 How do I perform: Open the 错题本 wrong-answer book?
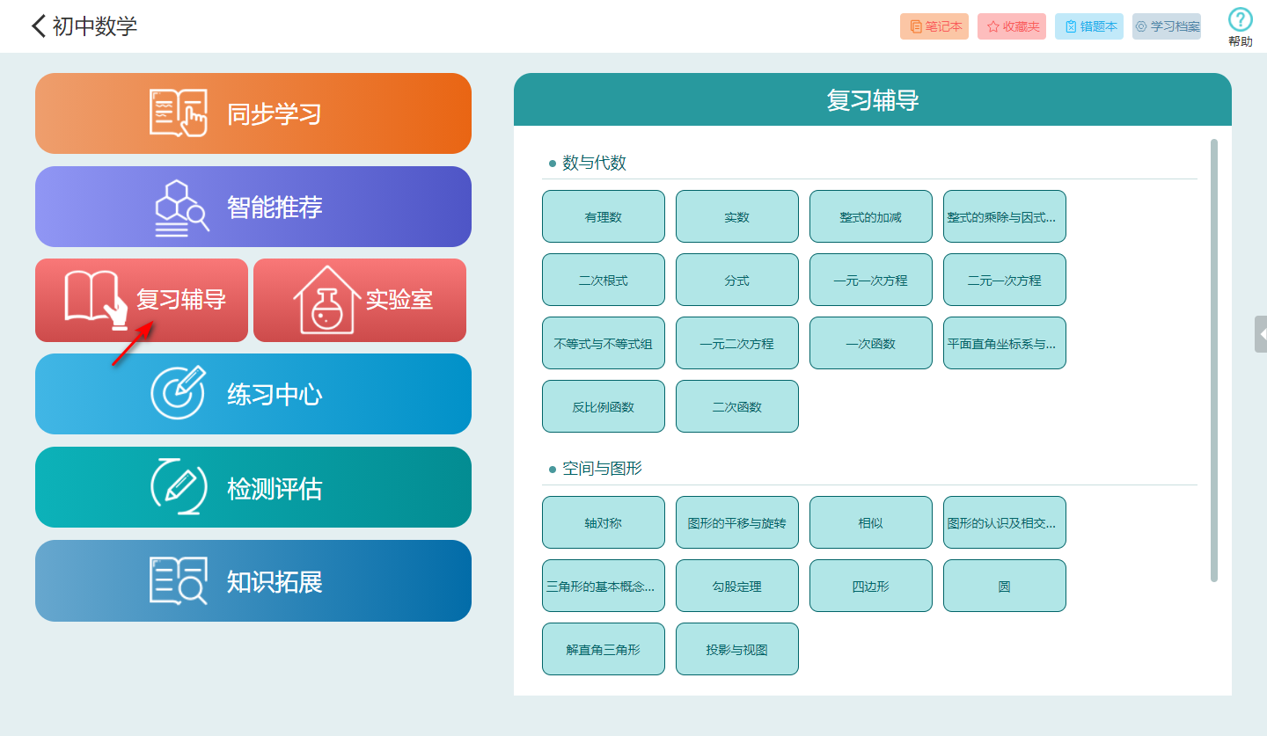[x=1089, y=26]
